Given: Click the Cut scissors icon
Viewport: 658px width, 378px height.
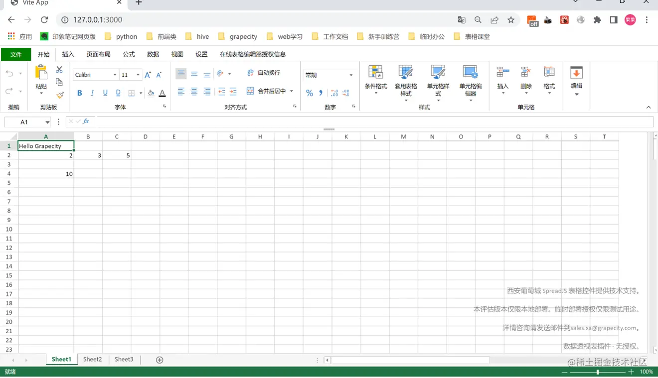Looking at the screenshot, I should [x=59, y=70].
